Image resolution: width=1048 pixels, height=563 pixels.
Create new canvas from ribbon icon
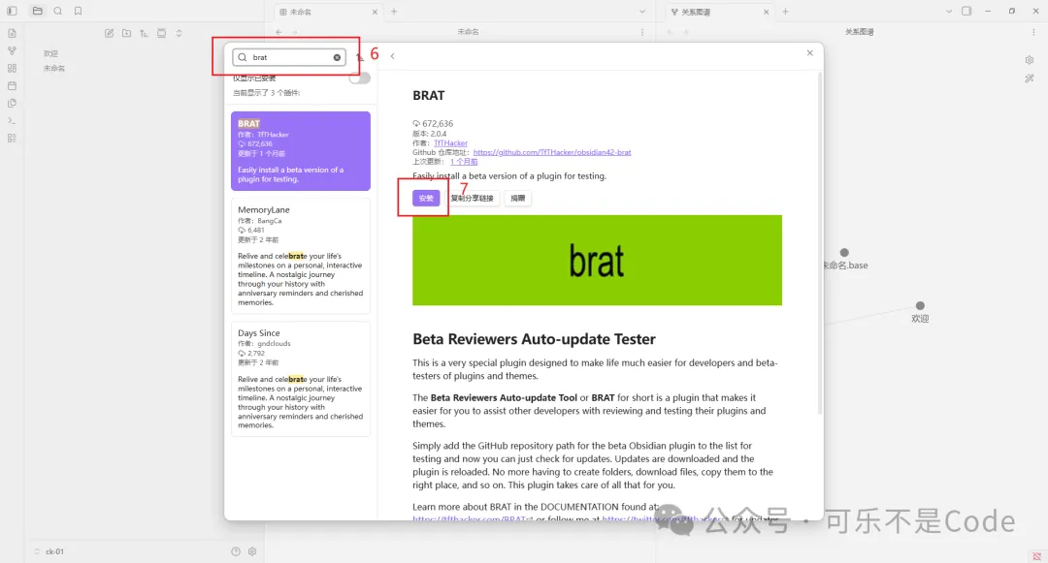12,68
